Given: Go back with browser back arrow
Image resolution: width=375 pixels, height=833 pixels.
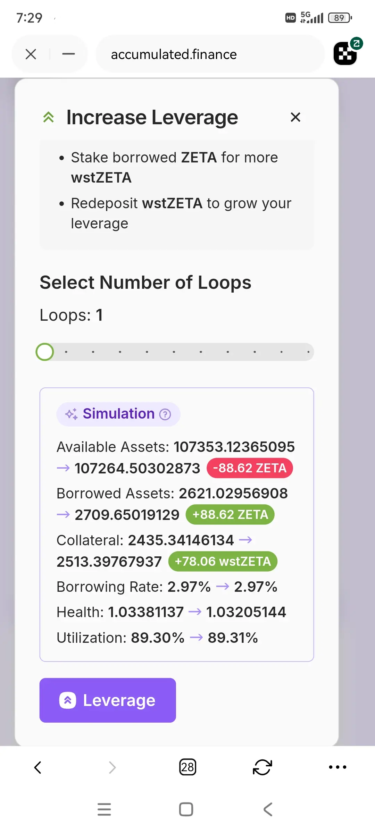Looking at the screenshot, I should (x=37, y=767).
